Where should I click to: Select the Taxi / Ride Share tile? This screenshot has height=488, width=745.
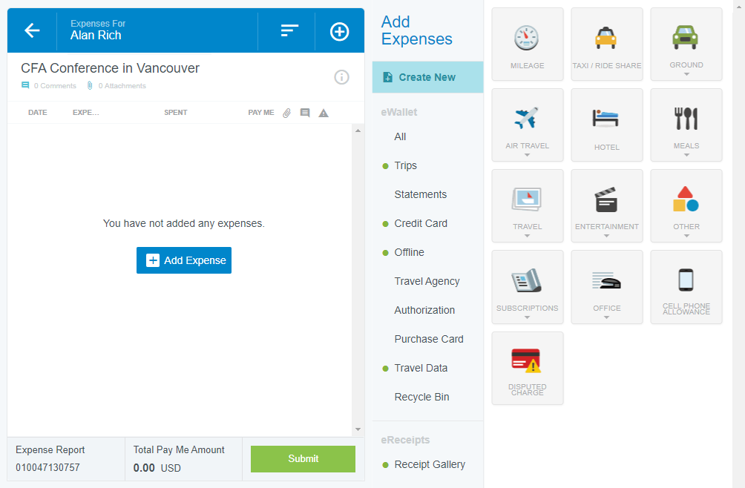(606, 44)
